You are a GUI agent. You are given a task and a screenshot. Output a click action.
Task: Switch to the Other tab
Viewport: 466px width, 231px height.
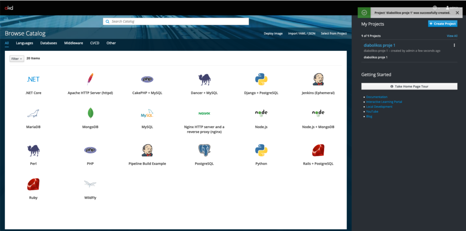(111, 43)
